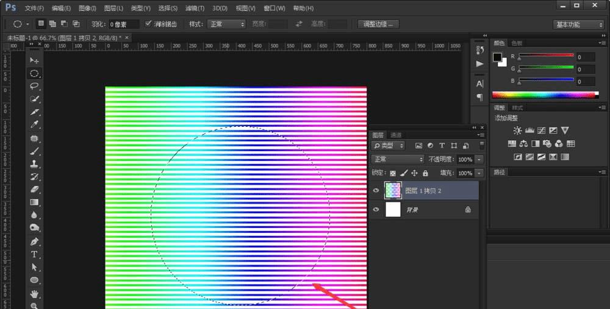Viewport: 610px width, 309px height.
Task: Open the 基本功能 workspace dropdown
Action: coord(578,24)
